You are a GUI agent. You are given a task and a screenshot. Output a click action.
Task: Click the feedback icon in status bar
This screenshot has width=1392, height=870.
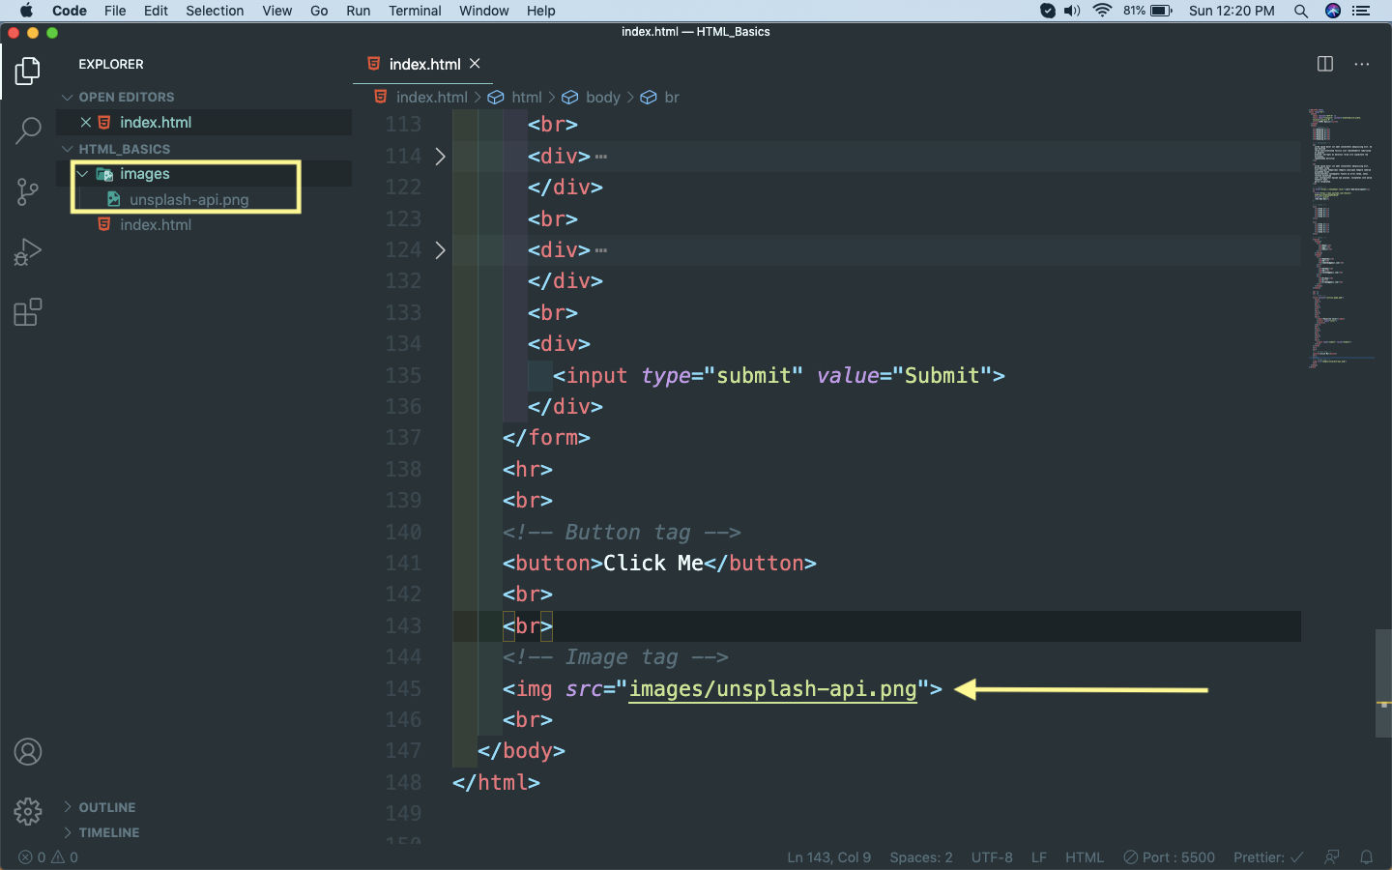(1332, 857)
